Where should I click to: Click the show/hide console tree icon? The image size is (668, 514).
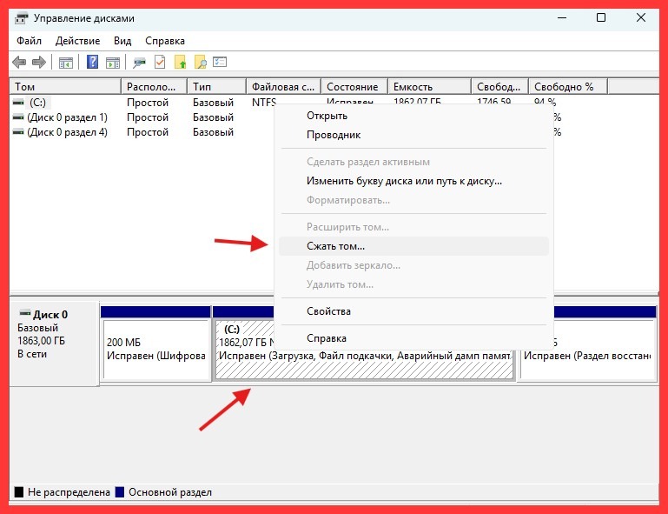click(65, 62)
